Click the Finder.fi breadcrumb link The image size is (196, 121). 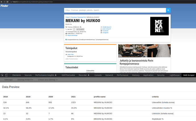point(68,17)
